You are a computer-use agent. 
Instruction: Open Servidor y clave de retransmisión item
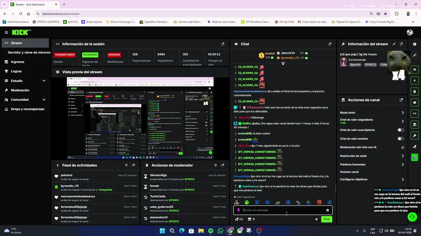point(28,52)
